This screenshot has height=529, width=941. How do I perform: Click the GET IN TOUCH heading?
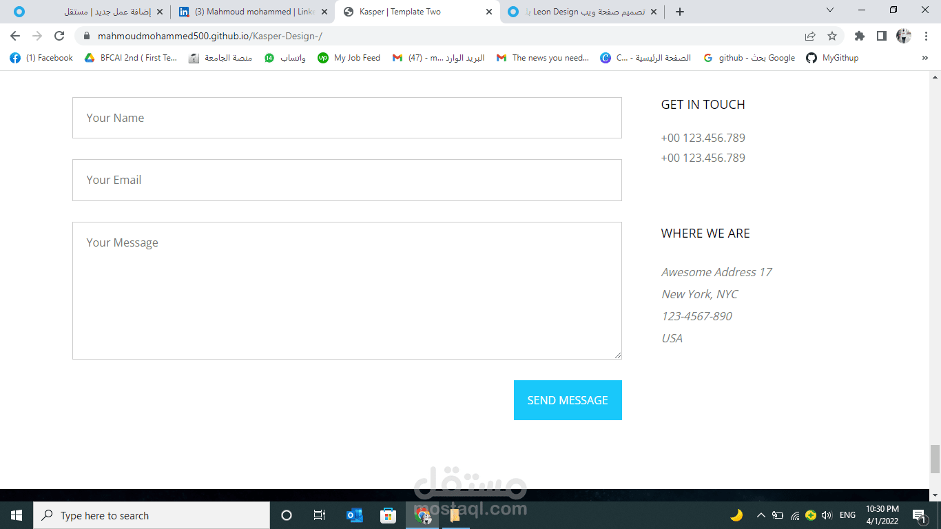click(x=703, y=105)
